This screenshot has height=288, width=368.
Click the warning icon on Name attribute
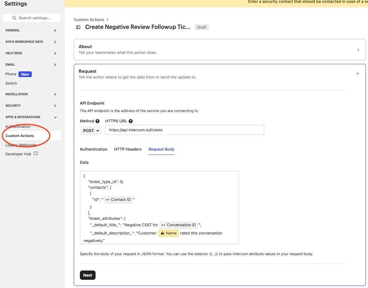pyautogui.click(x=162, y=233)
